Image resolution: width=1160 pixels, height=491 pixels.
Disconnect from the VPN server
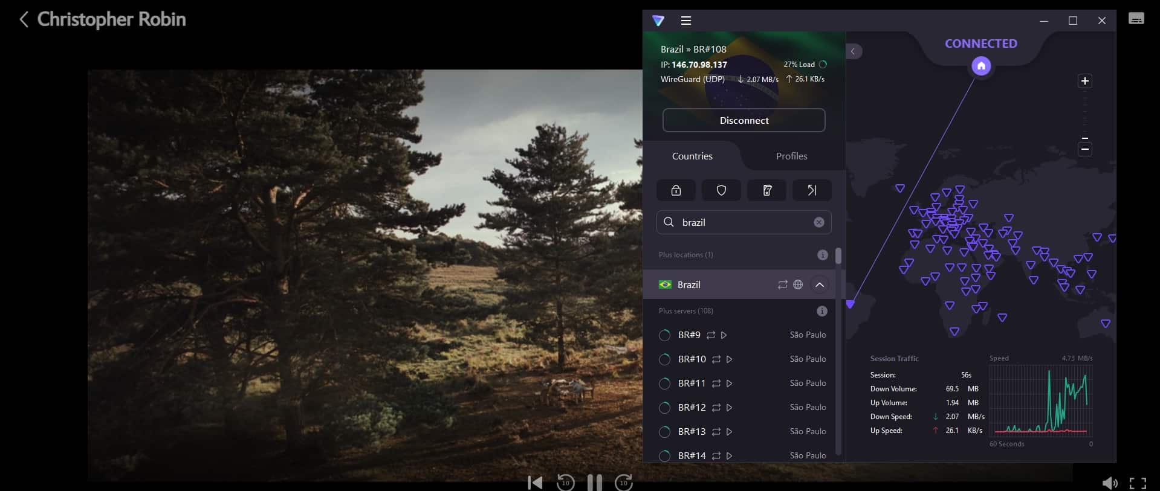744,120
